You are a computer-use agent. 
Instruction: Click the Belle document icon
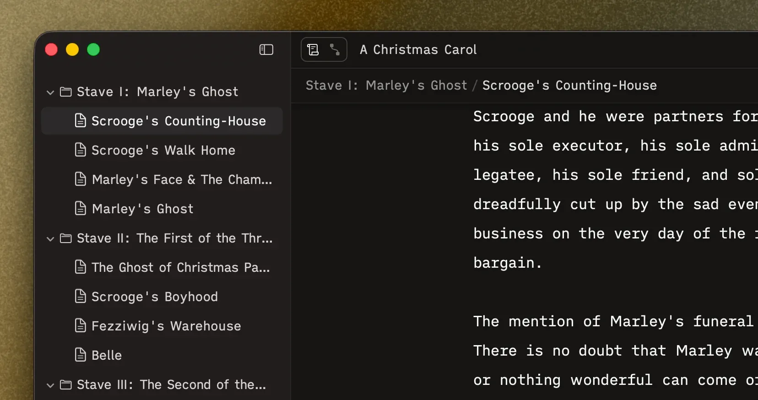pos(81,355)
